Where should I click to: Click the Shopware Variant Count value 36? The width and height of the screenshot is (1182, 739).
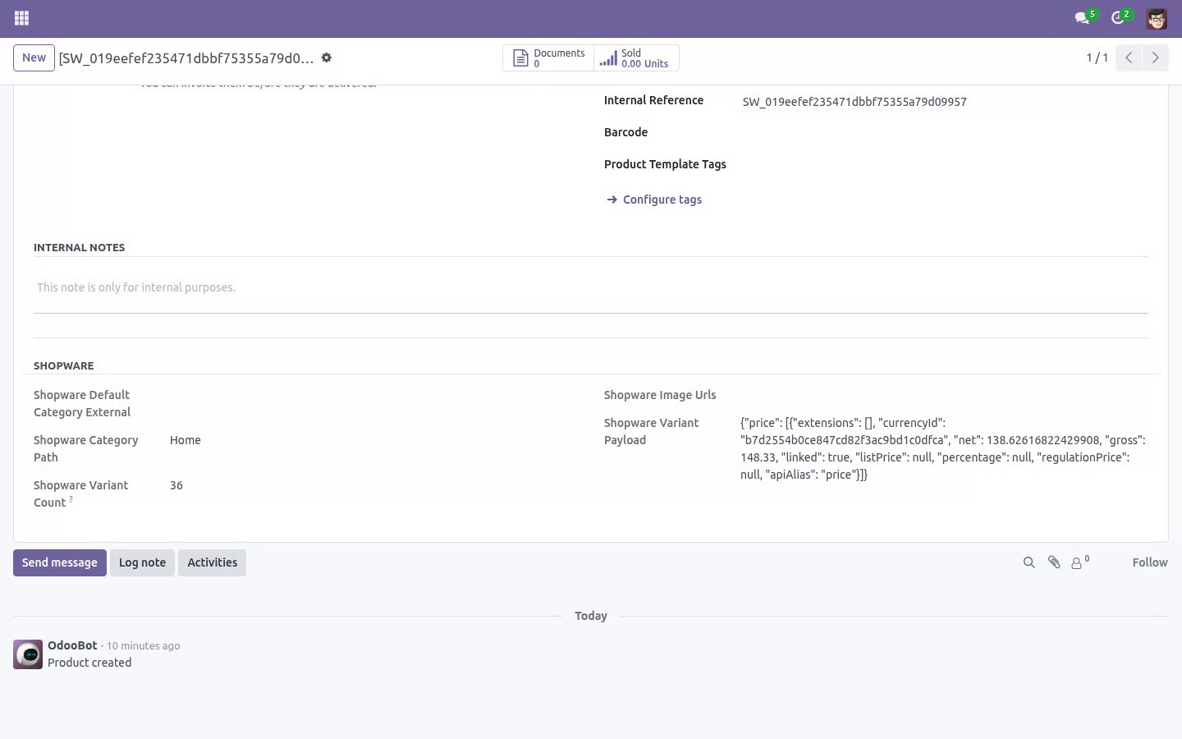coord(176,485)
